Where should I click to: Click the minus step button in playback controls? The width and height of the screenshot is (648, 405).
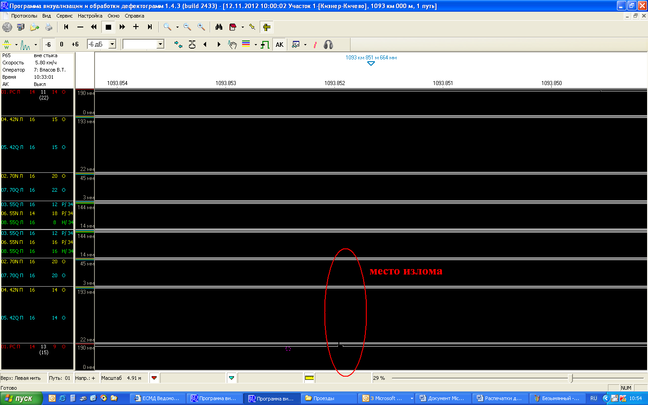tap(80, 27)
